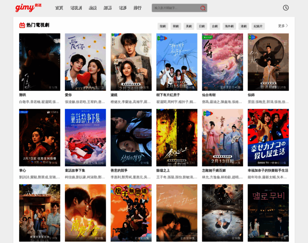Click the 幸福加奈子的快樂殺手生活 title link

pos(268,171)
